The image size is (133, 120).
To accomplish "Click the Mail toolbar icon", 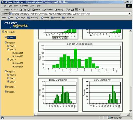I will (67, 10).
